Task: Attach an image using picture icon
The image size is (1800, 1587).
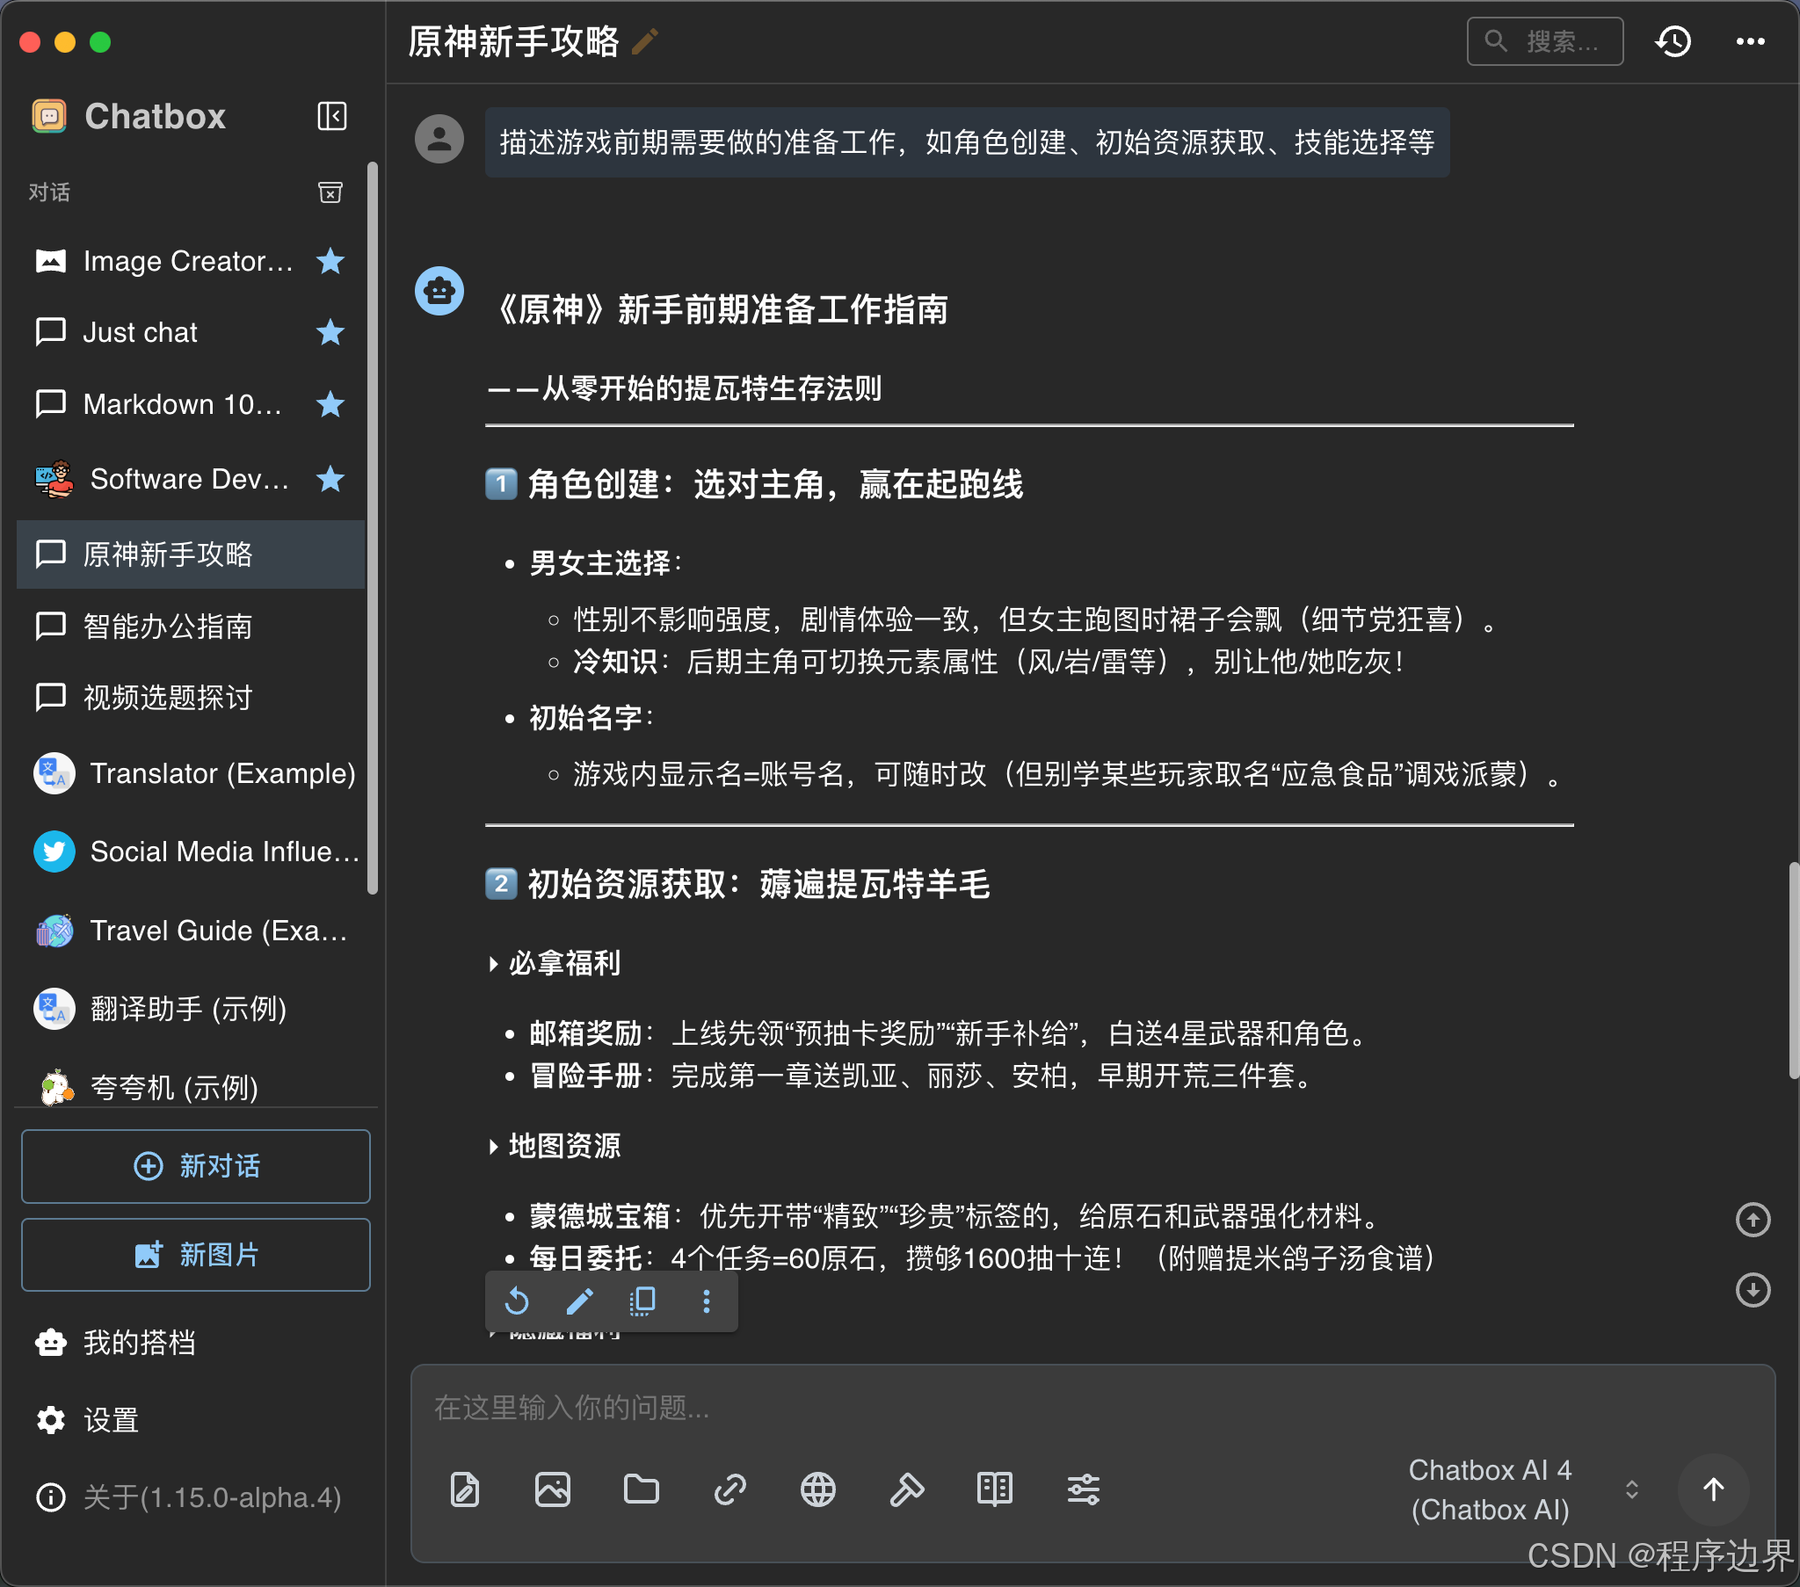Action: 553,1491
